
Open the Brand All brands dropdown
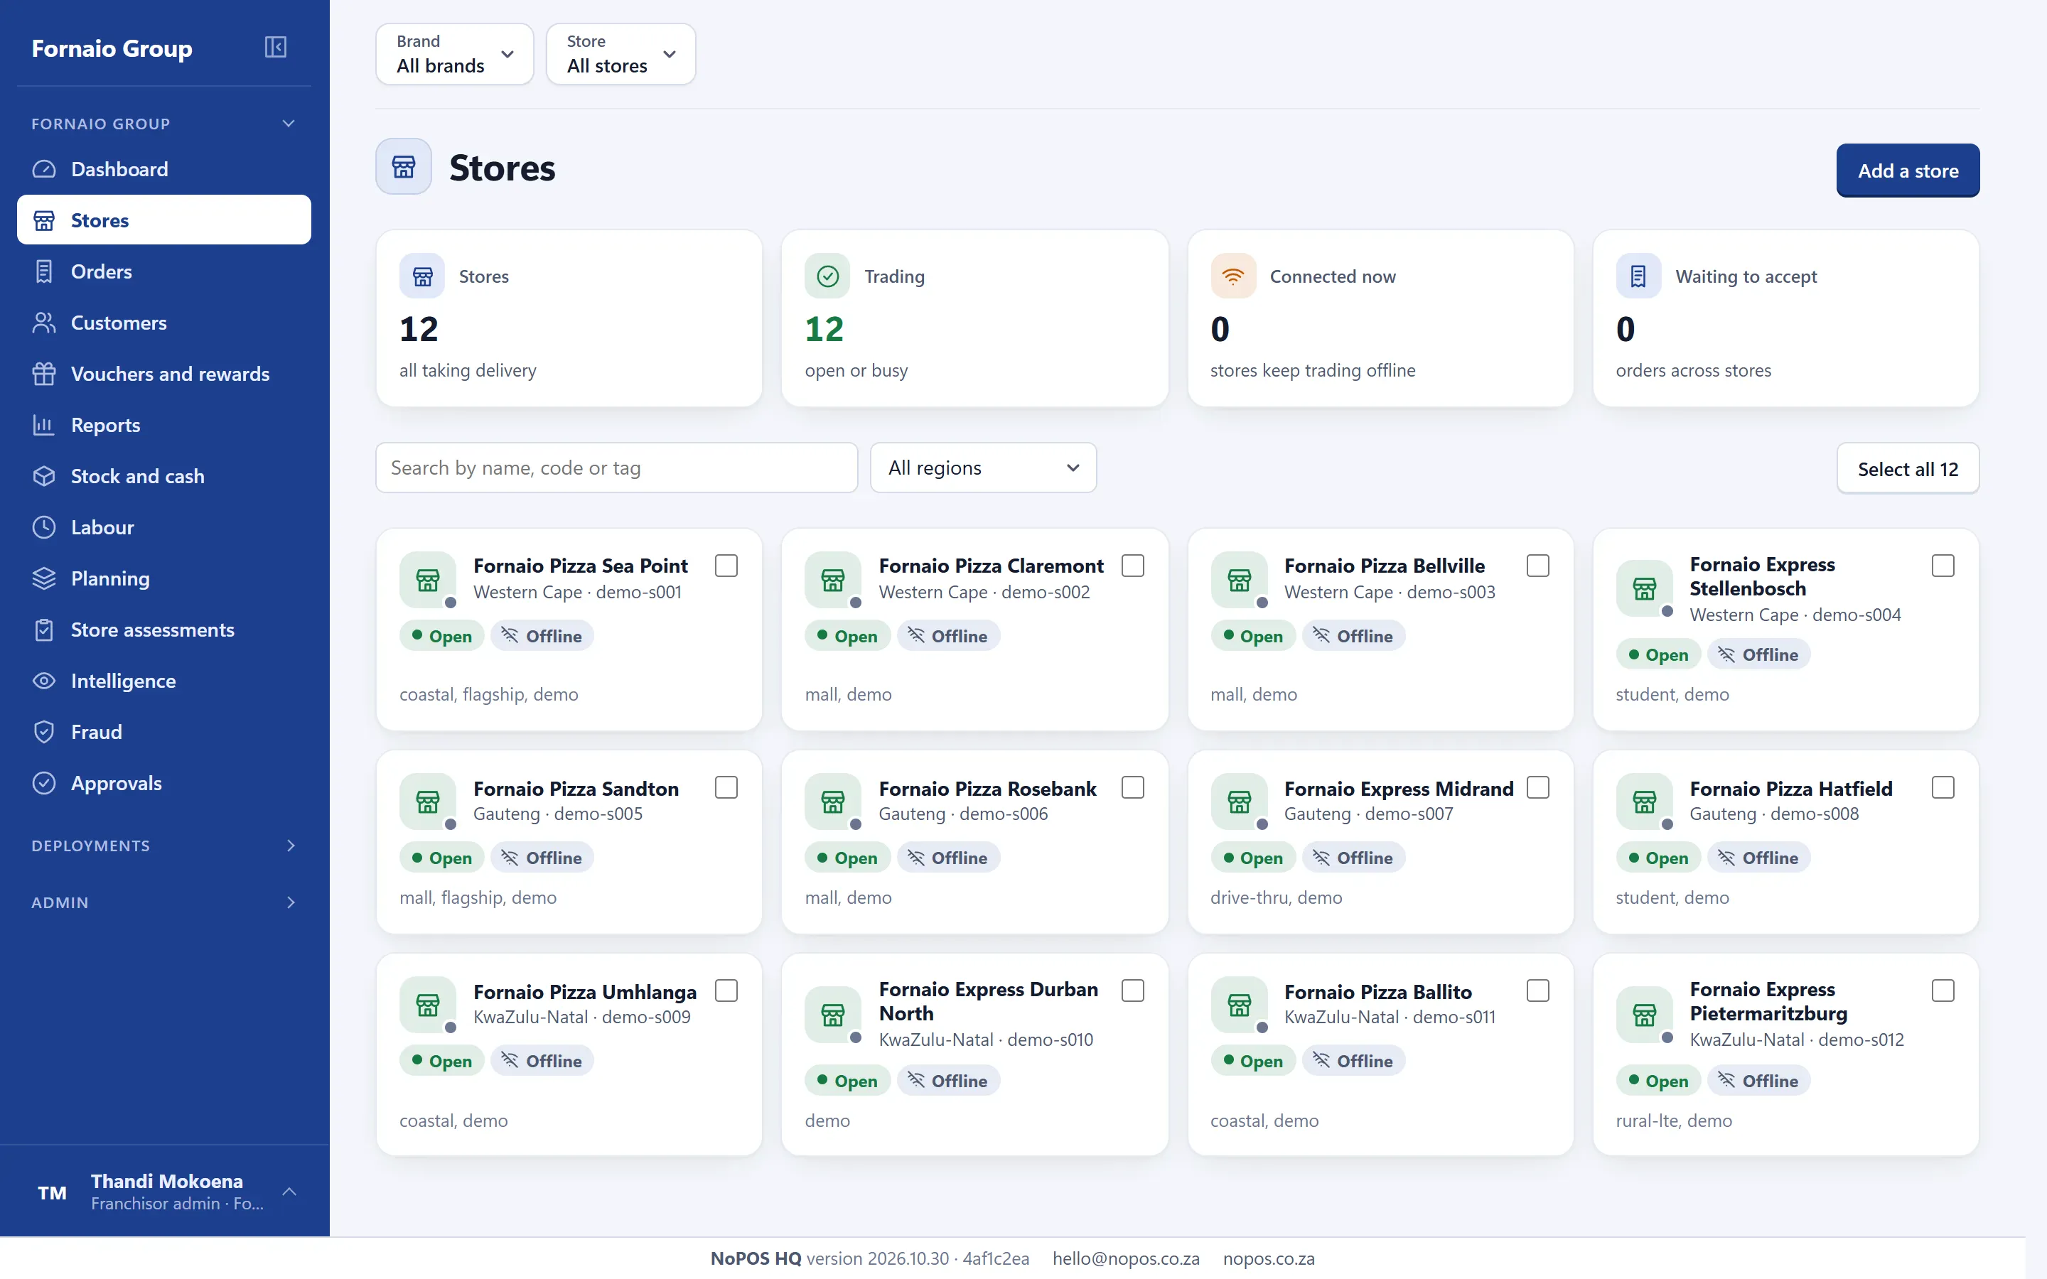click(x=455, y=54)
